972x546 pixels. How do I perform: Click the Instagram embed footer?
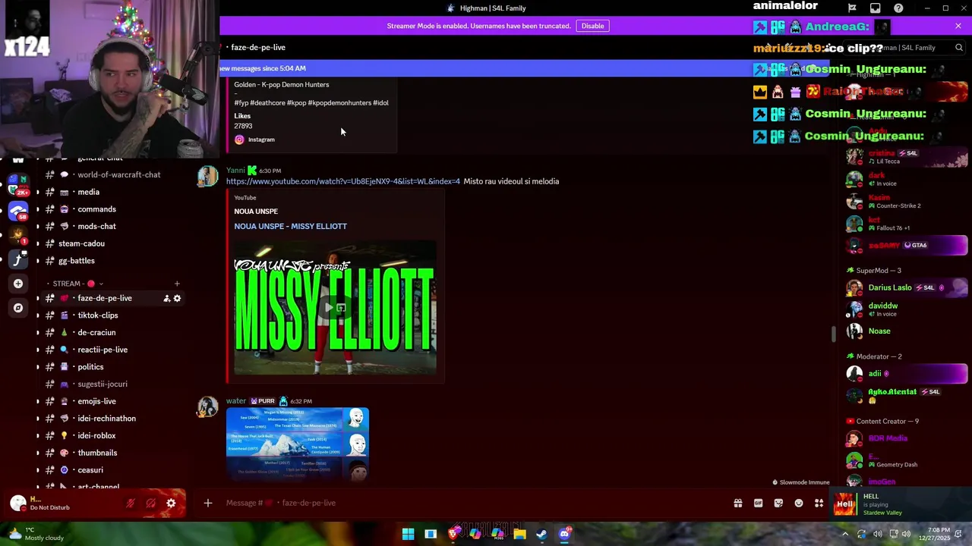tap(254, 140)
